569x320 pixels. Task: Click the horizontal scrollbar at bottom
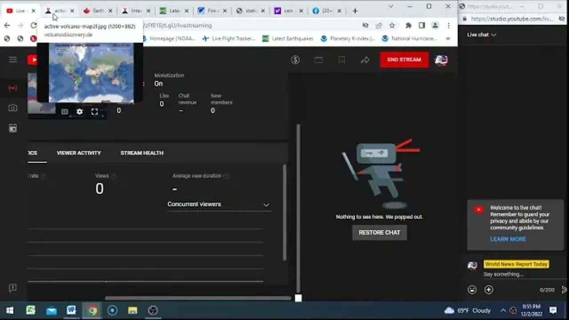point(198,298)
